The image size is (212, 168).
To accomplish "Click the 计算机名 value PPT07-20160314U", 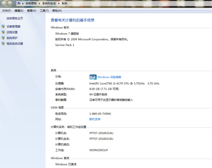I will [x=101, y=133].
